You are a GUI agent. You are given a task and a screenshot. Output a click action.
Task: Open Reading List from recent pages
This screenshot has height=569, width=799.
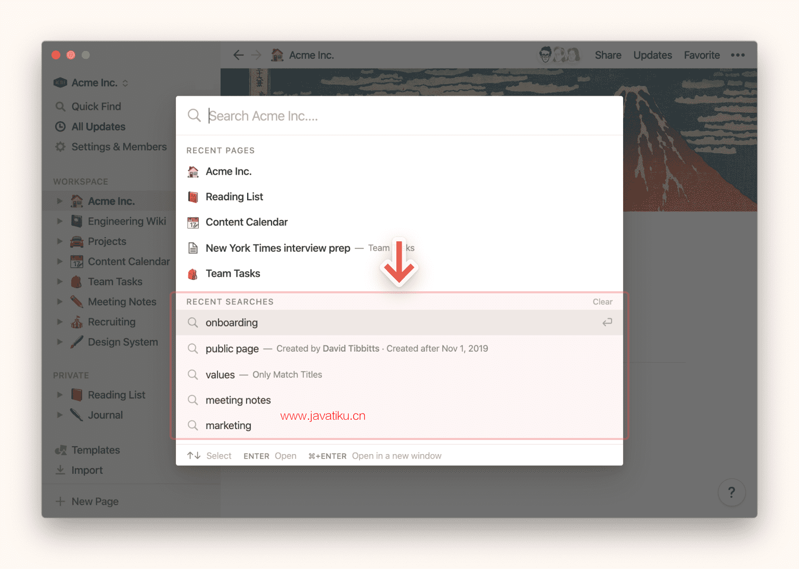(399, 197)
